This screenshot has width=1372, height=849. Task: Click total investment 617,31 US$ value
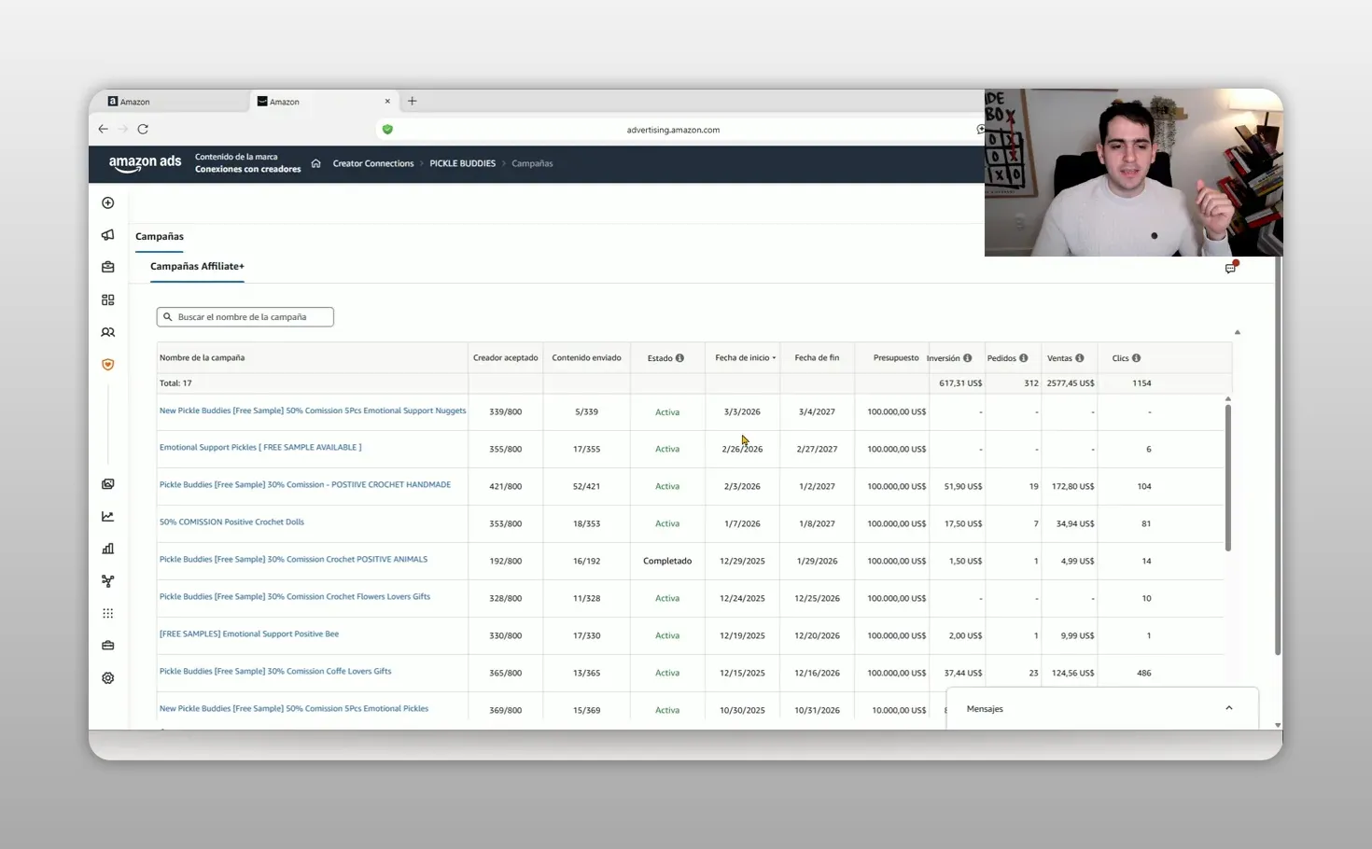[960, 383]
